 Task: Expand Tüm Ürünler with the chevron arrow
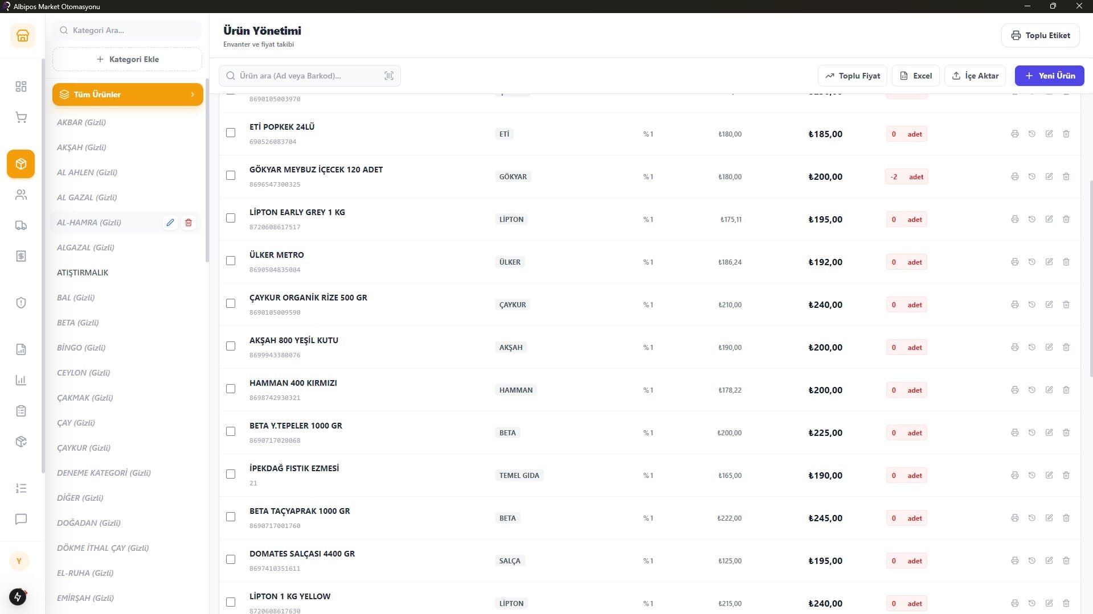point(193,94)
